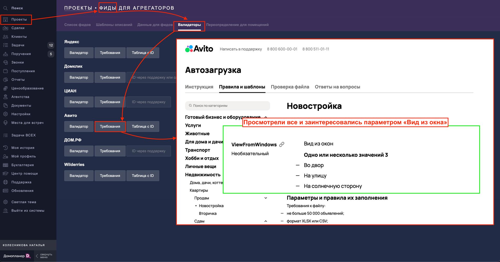Click the Выйти из системы icon
The height and width of the screenshot is (262, 500).
6,211
